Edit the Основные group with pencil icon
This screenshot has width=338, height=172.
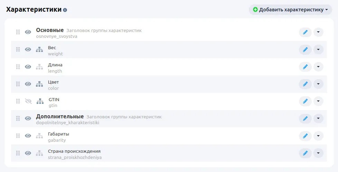click(x=305, y=32)
